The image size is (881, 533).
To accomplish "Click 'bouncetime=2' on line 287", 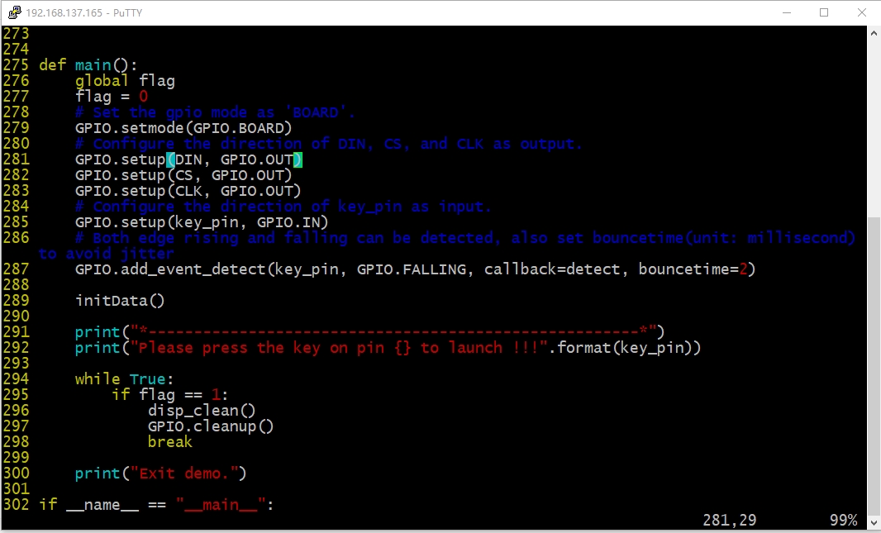I will point(693,269).
